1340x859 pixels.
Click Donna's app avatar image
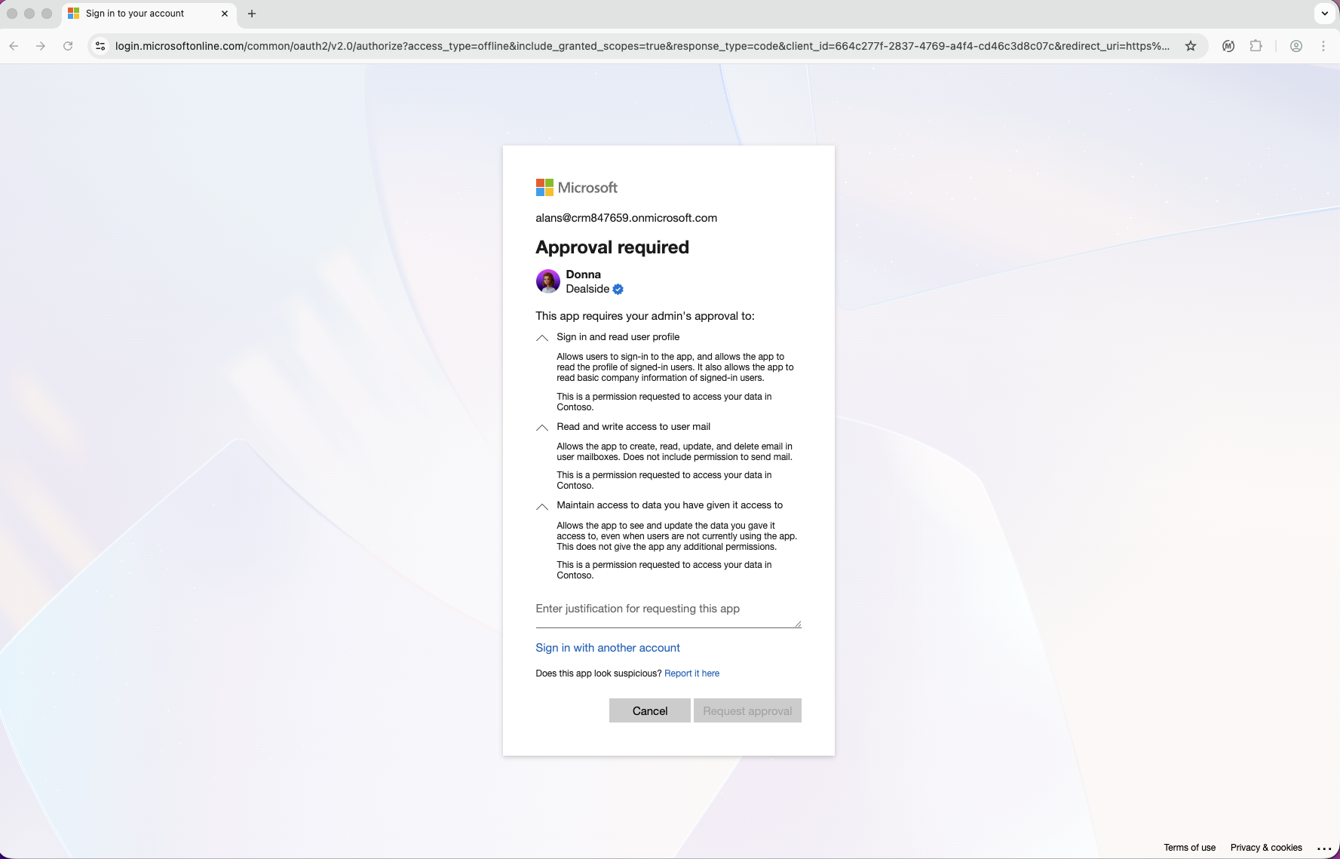tap(548, 281)
